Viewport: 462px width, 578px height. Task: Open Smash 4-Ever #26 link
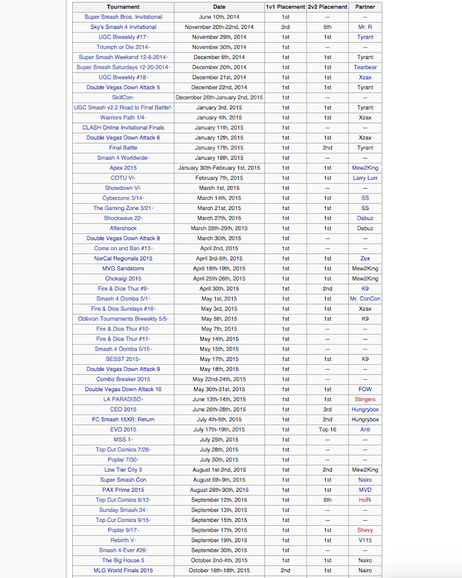coord(122,550)
